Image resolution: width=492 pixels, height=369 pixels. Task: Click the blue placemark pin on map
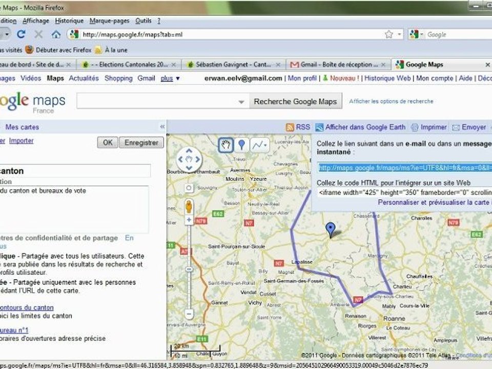click(331, 229)
